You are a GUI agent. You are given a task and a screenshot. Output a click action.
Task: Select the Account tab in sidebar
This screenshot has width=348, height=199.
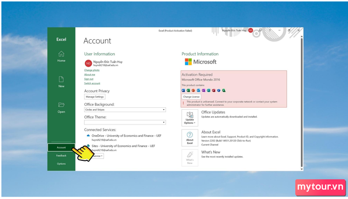tap(61, 147)
